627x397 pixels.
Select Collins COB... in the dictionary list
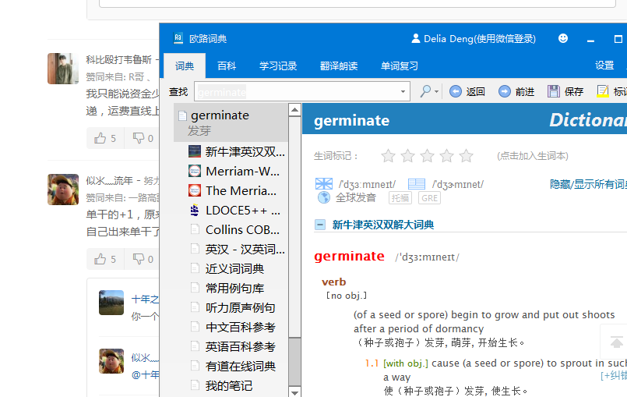(x=234, y=230)
